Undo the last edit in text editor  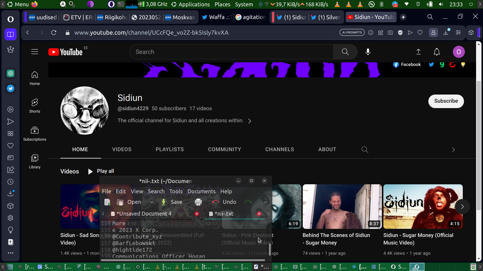pyautogui.click(x=224, y=202)
